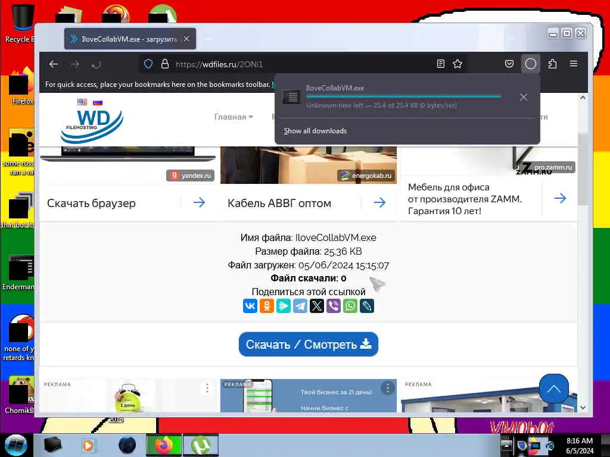This screenshot has height=457, width=610.
Task: Bookmark this page with the star icon
Action: coord(457,64)
